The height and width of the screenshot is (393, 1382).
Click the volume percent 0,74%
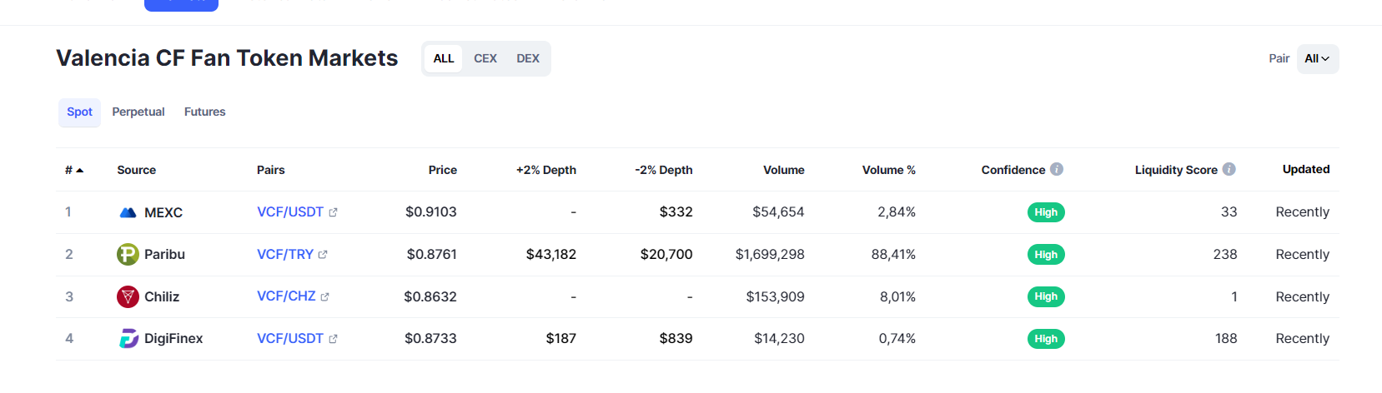[x=897, y=339]
